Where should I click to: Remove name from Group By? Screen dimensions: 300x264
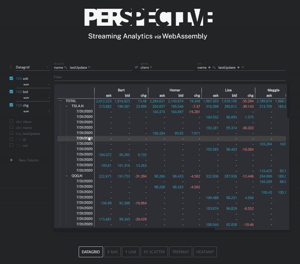click(x=65, y=67)
